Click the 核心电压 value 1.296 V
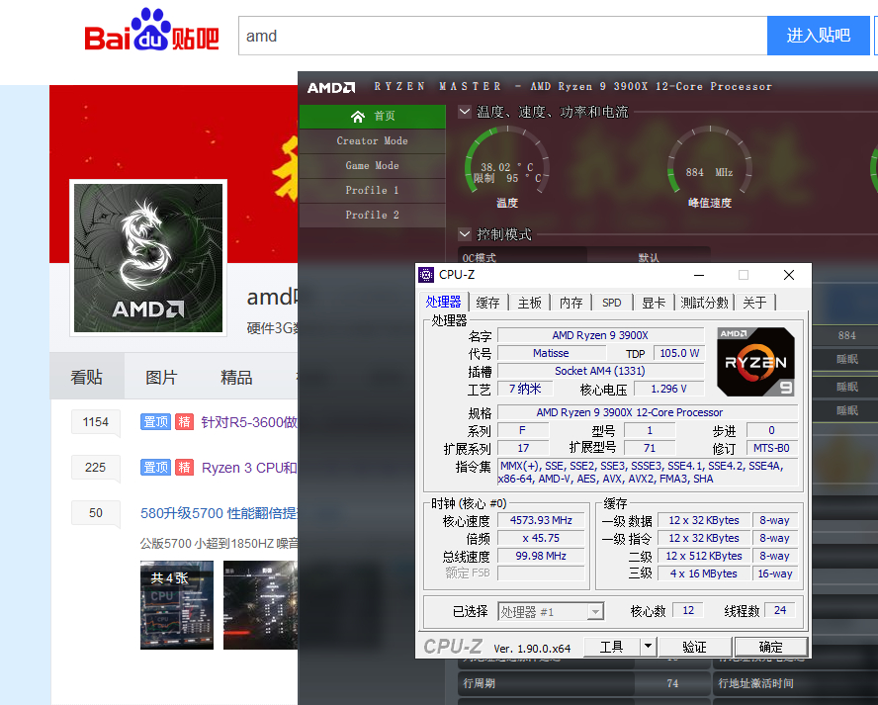 click(x=668, y=389)
